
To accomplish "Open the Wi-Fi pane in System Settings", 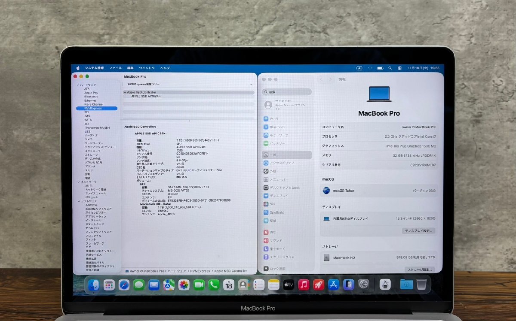I will (287, 118).
